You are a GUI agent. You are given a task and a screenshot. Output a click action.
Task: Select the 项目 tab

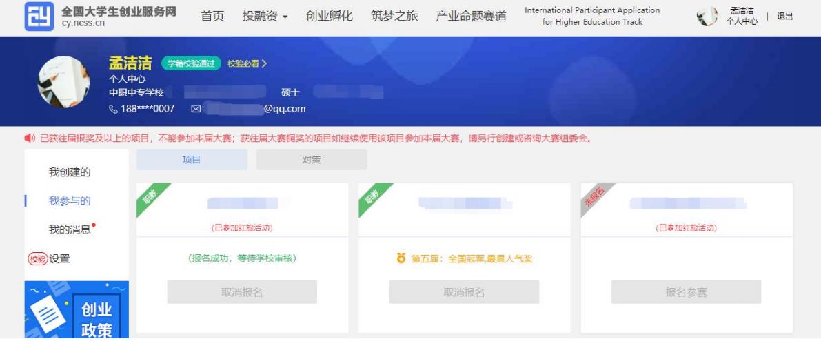(192, 159)
